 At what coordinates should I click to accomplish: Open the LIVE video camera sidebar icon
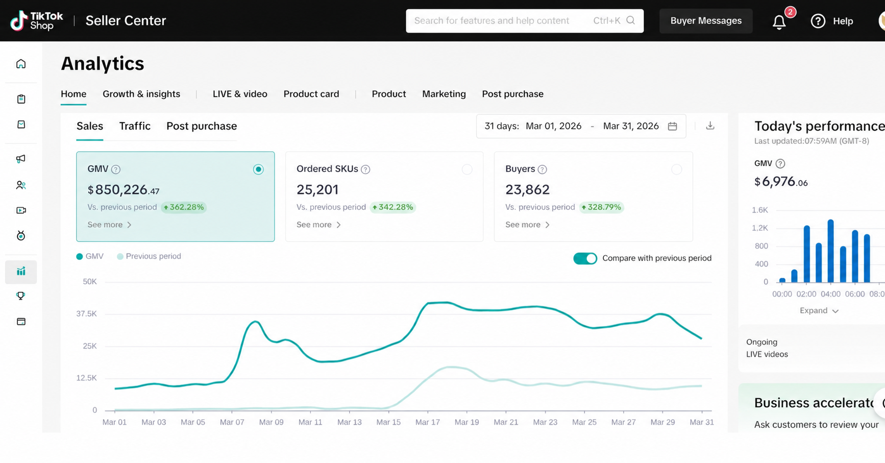(x=21, y=210)
